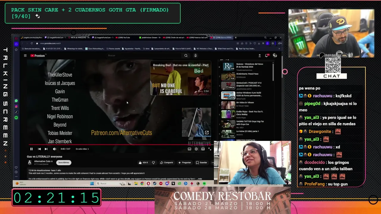Viewport: 381px width, 214px height.
Task: Skip to the next video
Action: [x=46, y=149]
